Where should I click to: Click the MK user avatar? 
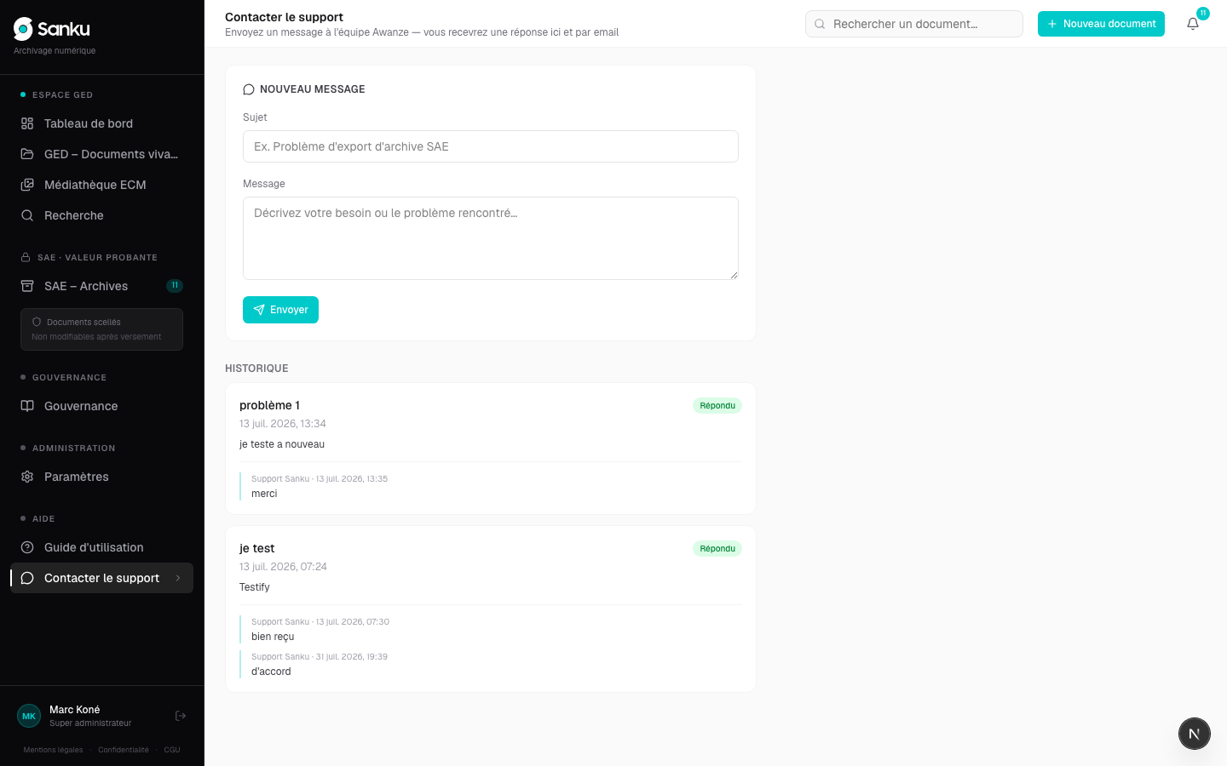click(29, 716)
